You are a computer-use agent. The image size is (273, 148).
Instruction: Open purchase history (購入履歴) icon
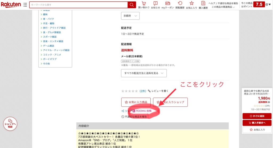pos(203,5)
